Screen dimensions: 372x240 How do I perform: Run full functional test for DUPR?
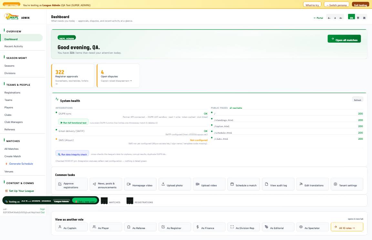point(73,122)
